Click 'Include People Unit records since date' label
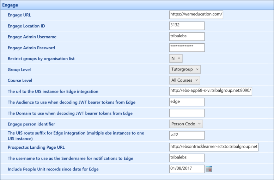The height and width of the screenshot is (180, 274). click(x=53, y=169)
